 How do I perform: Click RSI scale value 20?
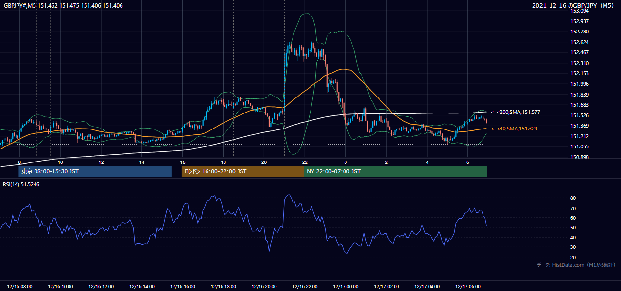click(x=573, y=257)
